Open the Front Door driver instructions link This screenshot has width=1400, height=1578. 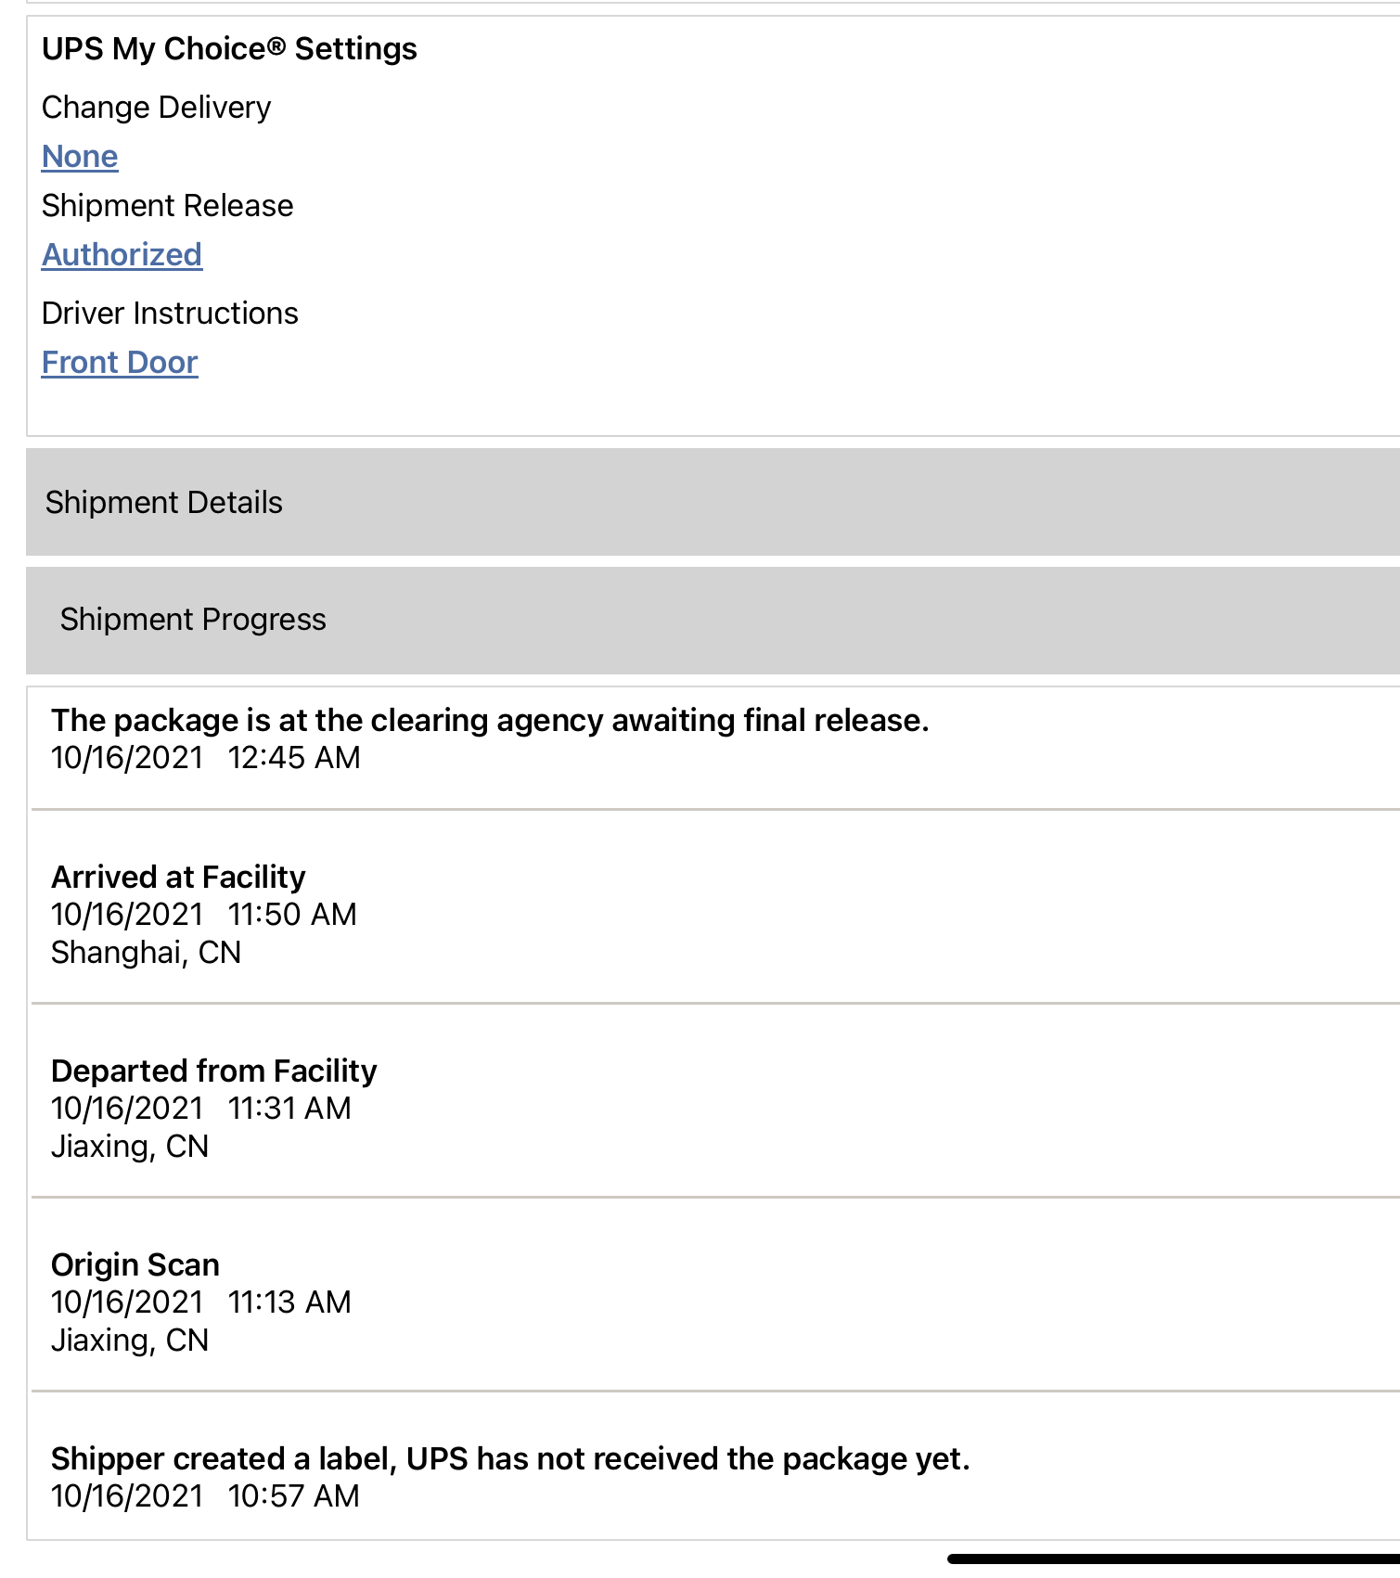point(120,363)
